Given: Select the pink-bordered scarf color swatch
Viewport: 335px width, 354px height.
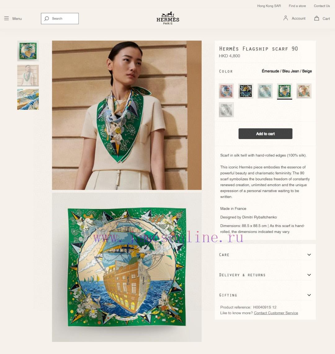Looking at the screenshot, I should 226,91.
